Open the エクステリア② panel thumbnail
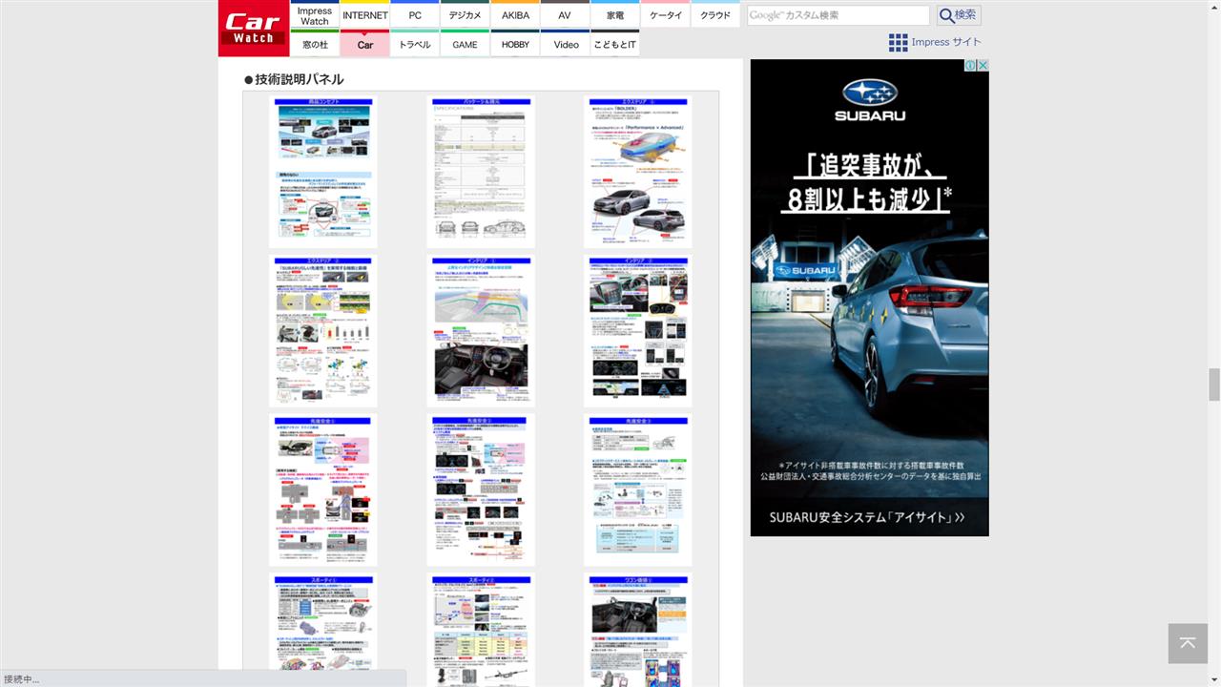The height and width of the screenshot is (687, 1221). point(323,331)
